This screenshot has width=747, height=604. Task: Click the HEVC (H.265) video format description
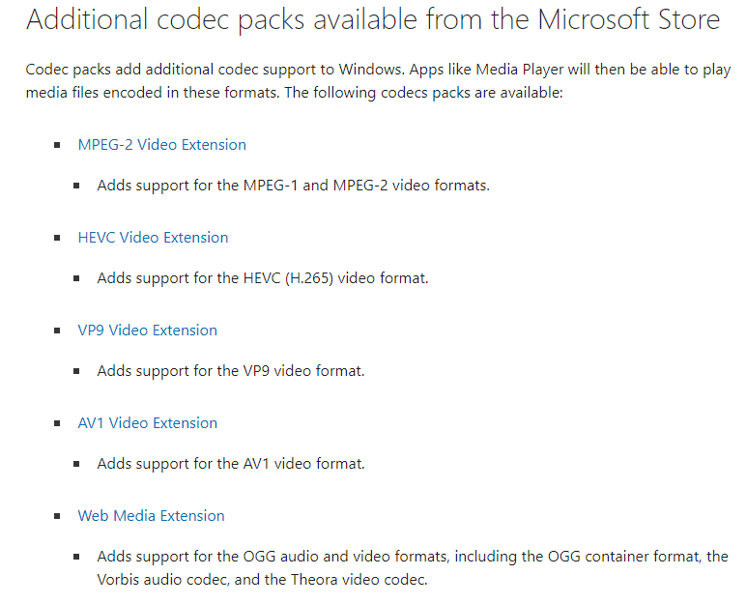[263, 278]
